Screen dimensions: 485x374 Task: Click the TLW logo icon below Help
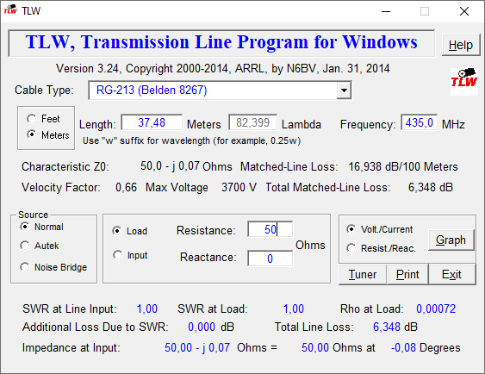tap(464, 81)
